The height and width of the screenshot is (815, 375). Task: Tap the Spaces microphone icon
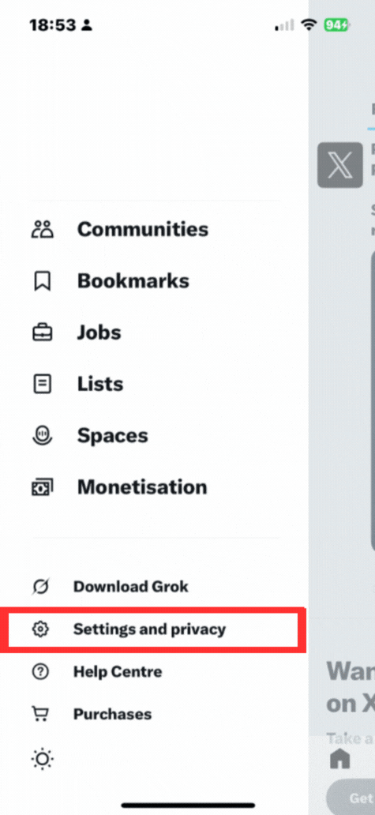(x=42, y=436)
